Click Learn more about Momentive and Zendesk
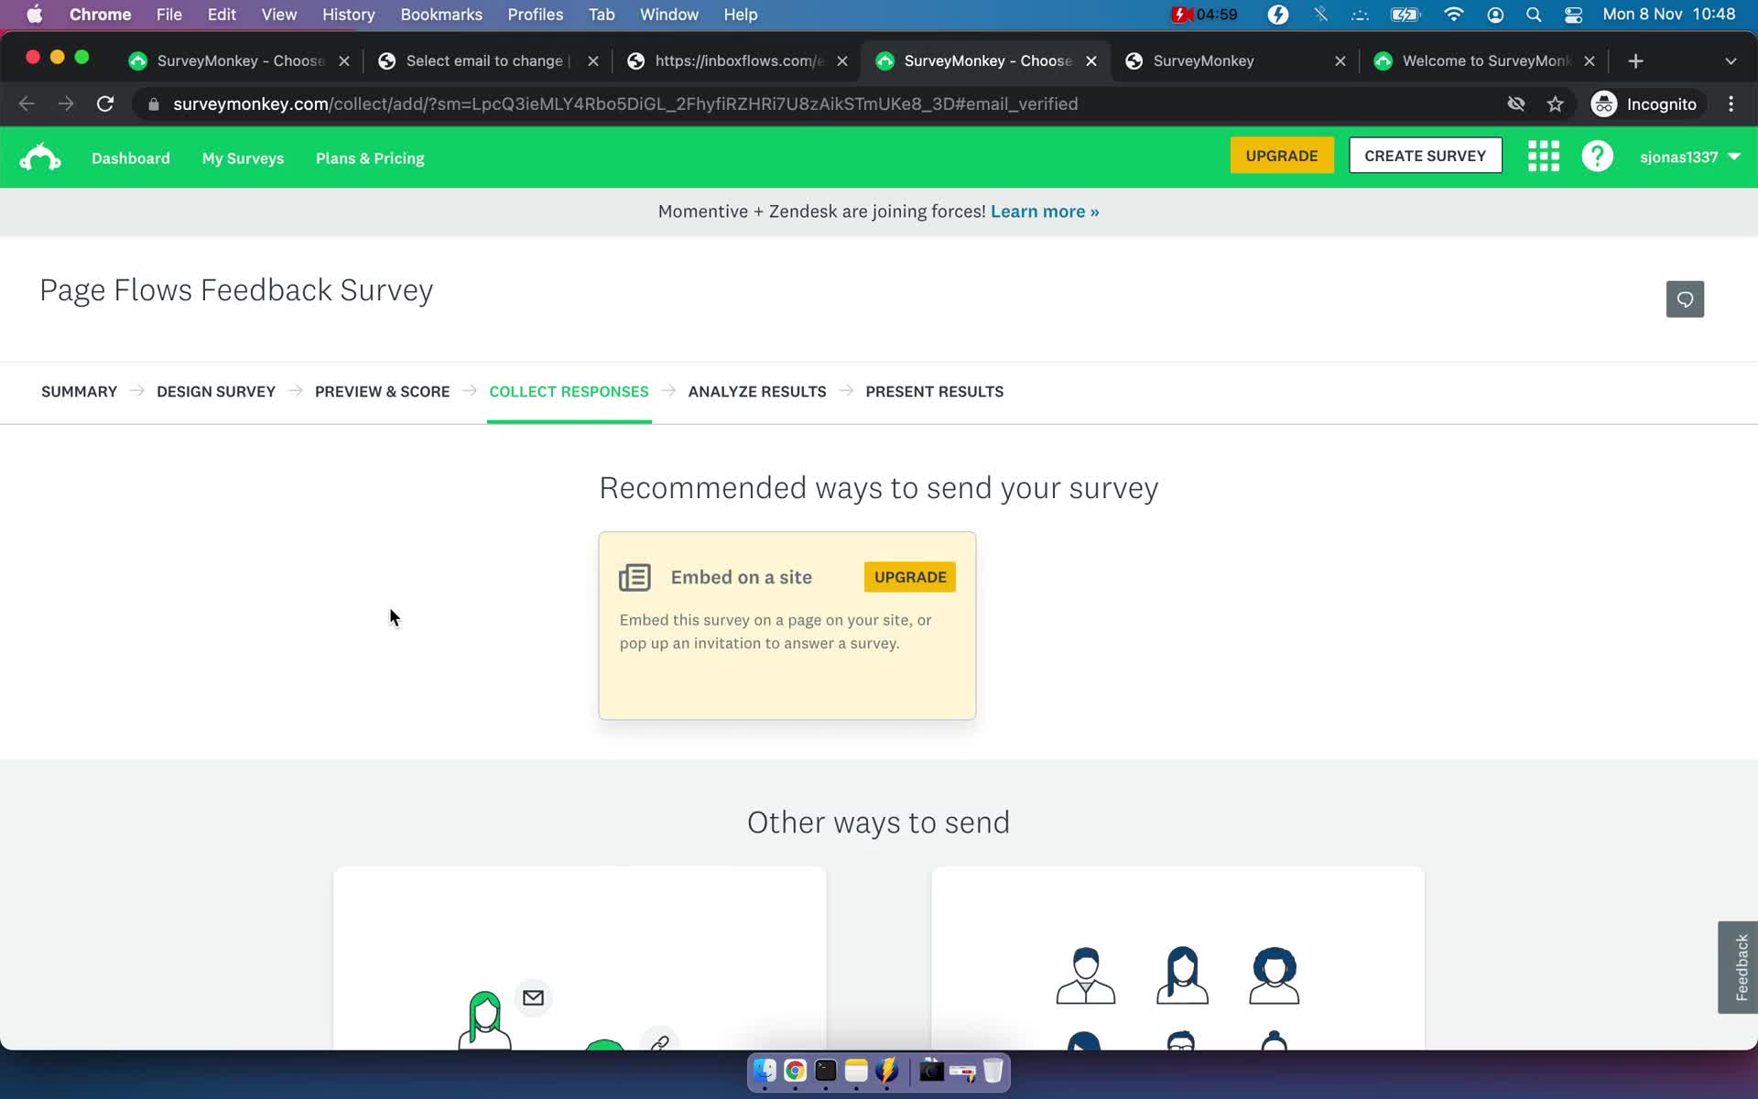This screenshot has height=1099, width=1758. point(1042,212)
